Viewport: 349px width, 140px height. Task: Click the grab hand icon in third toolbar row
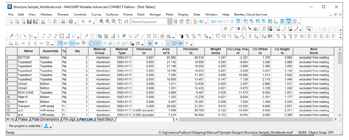click(182, 36)
